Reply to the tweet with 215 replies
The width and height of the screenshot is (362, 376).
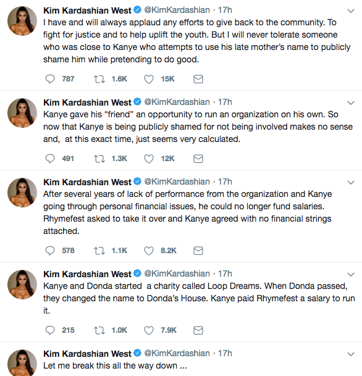[x=50, y=330]
